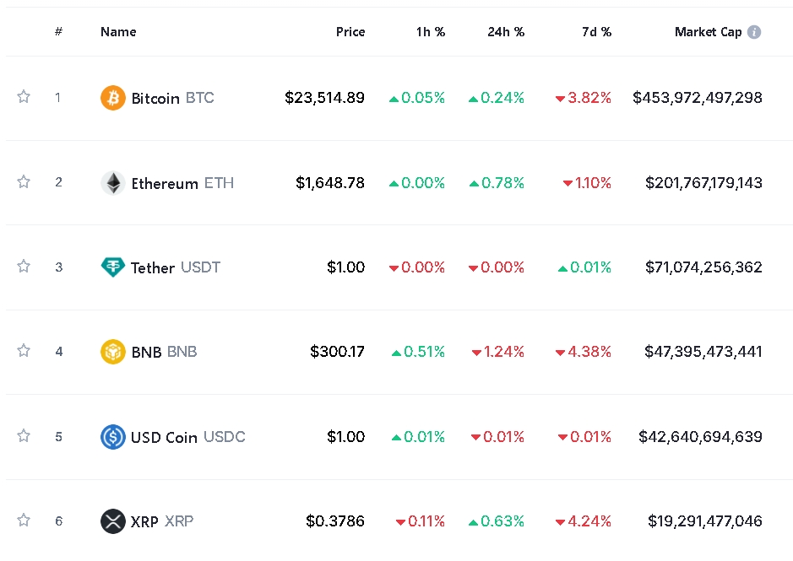Sort by the 24h % column header
793x561 pixels.
506,32
